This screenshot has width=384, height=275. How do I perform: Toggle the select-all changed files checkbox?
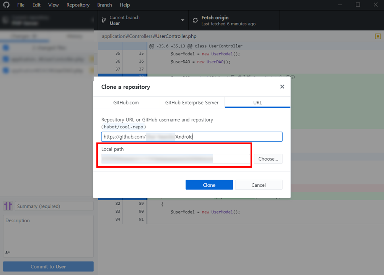[x=6, y=48]
